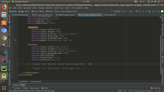Open Search Everywhere magnifier icon
Image resolution: width=164 pixels, height=92 pixels.
(159, 11)
